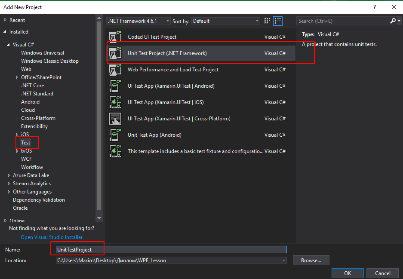
Task: Select the Oracle category
Action: [x=20, y=208]
